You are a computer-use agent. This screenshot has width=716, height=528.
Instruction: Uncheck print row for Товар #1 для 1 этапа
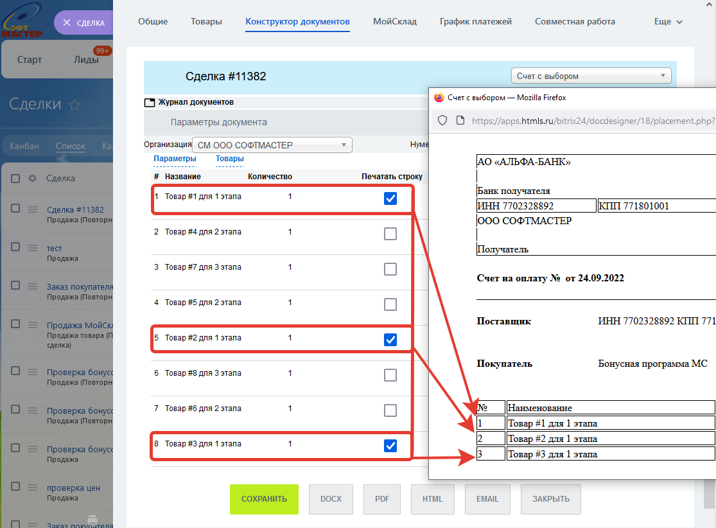tap(390, 198)
